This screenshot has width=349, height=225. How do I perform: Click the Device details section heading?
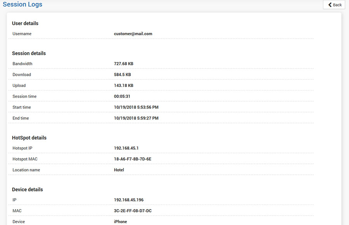[x=28, y=189]
